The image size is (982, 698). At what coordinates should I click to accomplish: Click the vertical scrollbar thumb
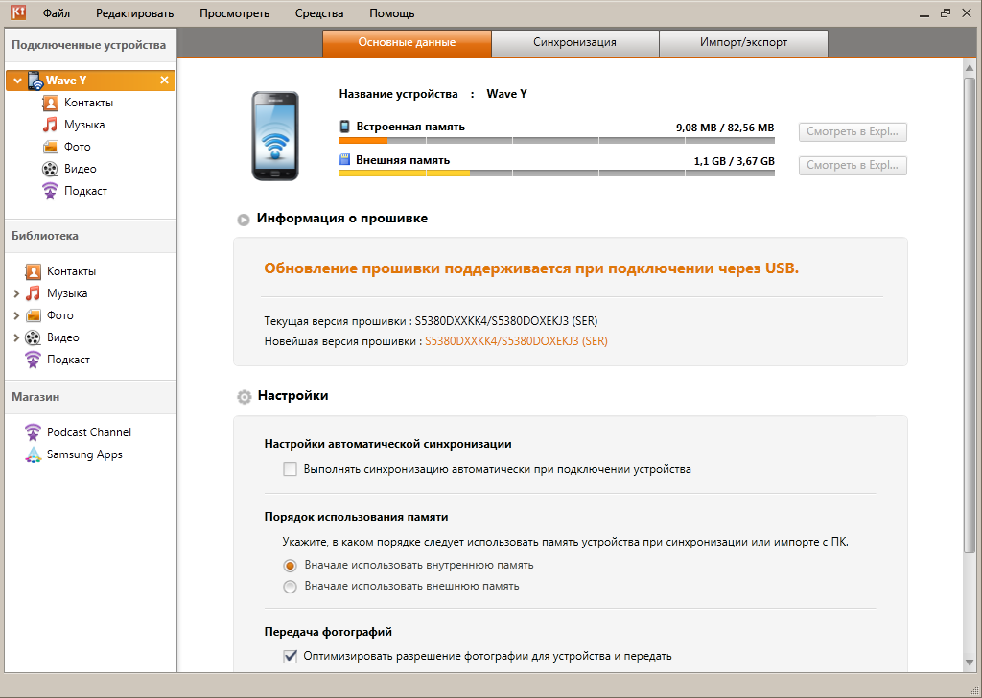point(970,314)
